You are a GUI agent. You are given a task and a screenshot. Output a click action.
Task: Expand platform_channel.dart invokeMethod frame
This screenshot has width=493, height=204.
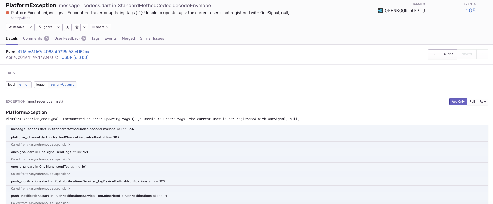click(x=247, y=137)
